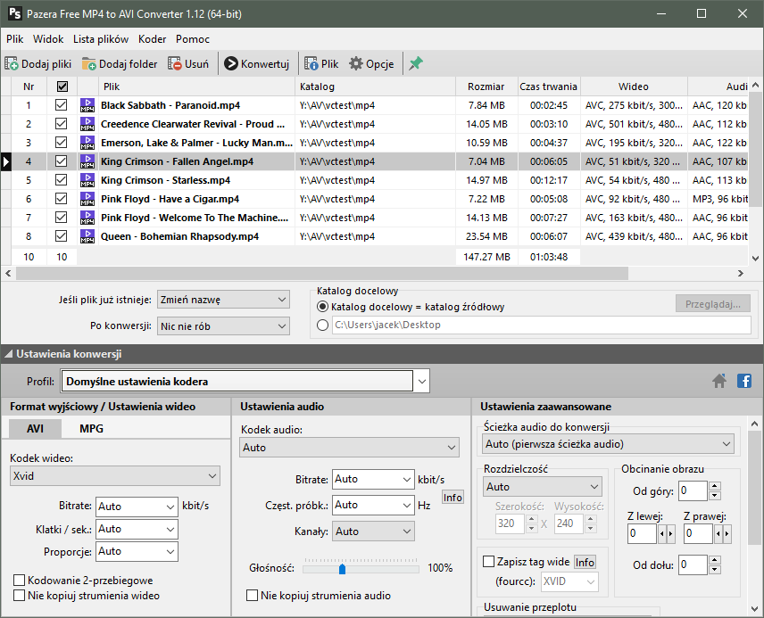Uncheck Black Sabbath - Paranoid.mp4 row checkbox
The image size is (764, 618).
[61, 105]
